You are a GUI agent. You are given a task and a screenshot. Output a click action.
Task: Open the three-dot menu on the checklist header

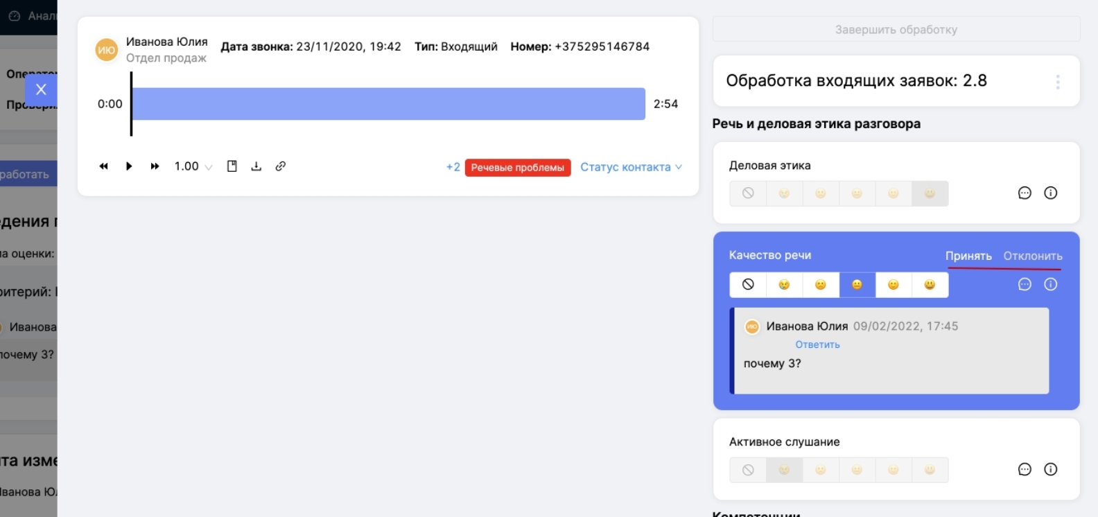point(1058,82)
